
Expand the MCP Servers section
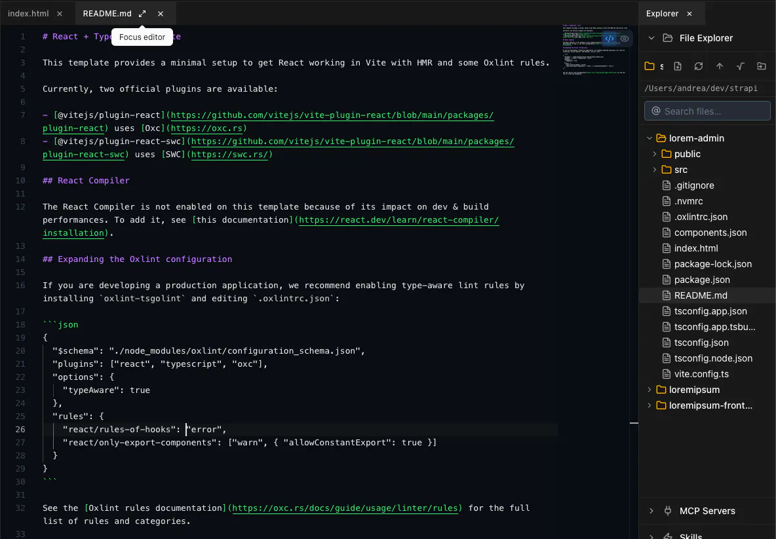click(651, 511)
